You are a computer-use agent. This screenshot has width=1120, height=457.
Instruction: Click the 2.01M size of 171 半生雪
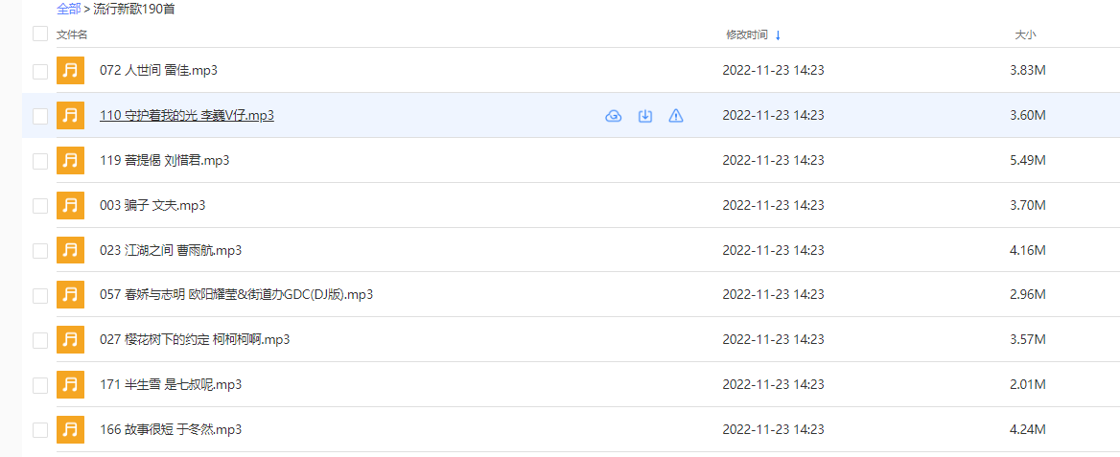(1028, 385)
